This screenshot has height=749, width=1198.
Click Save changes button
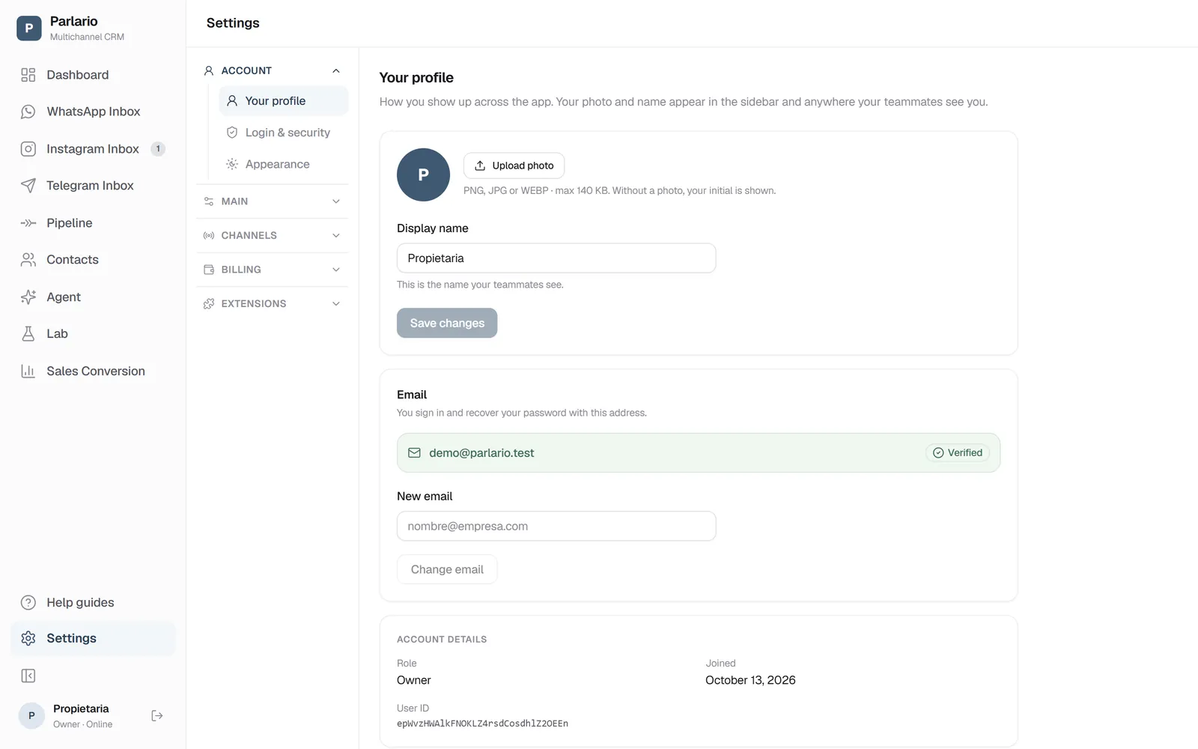pyautogui.click(x=447, y=323)
